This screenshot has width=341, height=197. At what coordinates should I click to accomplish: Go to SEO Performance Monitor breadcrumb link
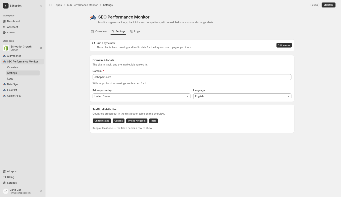(82, 5)
